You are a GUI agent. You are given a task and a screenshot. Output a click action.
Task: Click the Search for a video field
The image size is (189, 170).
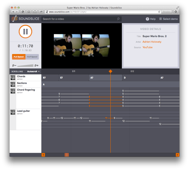(x=79, y=19)
